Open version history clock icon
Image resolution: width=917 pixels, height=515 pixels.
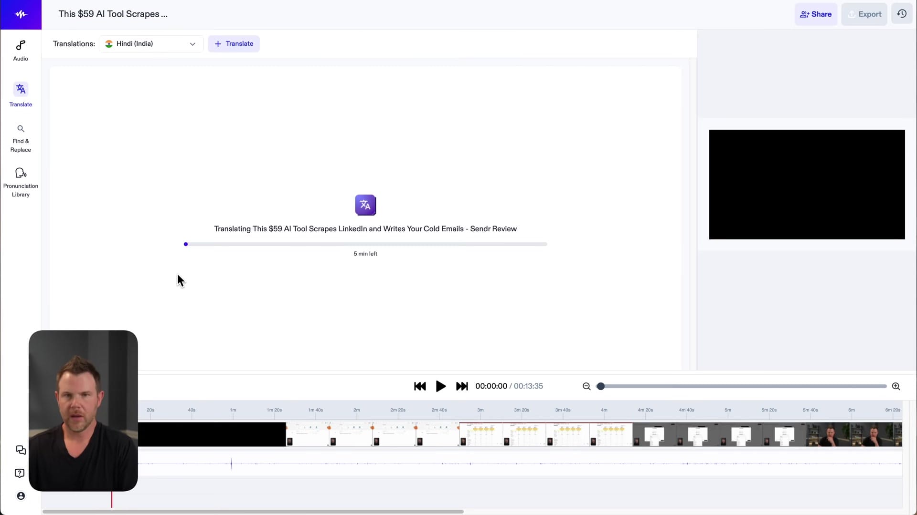[x=902, y=14]
